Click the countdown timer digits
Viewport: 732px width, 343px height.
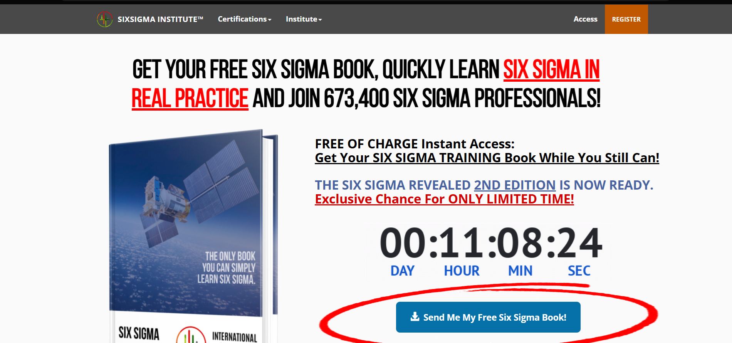click(490, 243)
